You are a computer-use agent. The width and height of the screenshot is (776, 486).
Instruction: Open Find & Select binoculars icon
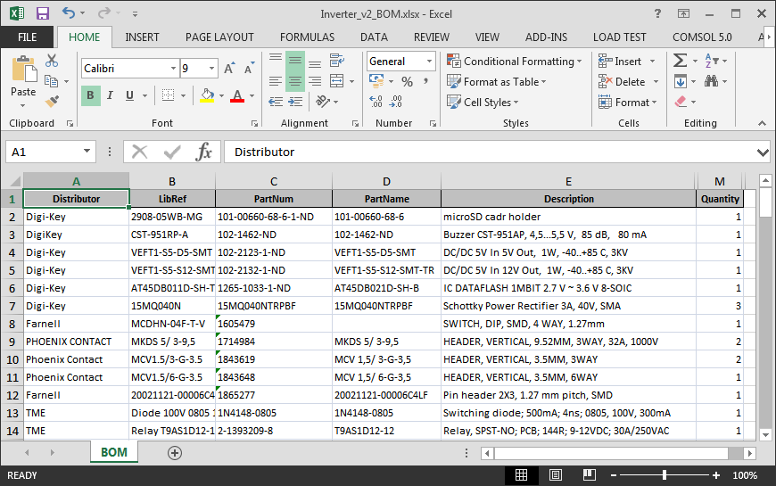tap(711, 81)
